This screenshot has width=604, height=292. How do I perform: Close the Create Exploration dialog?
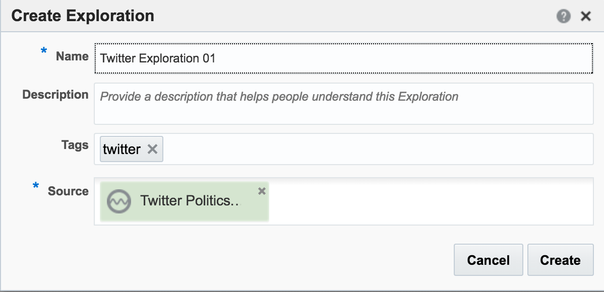[585, 17]
